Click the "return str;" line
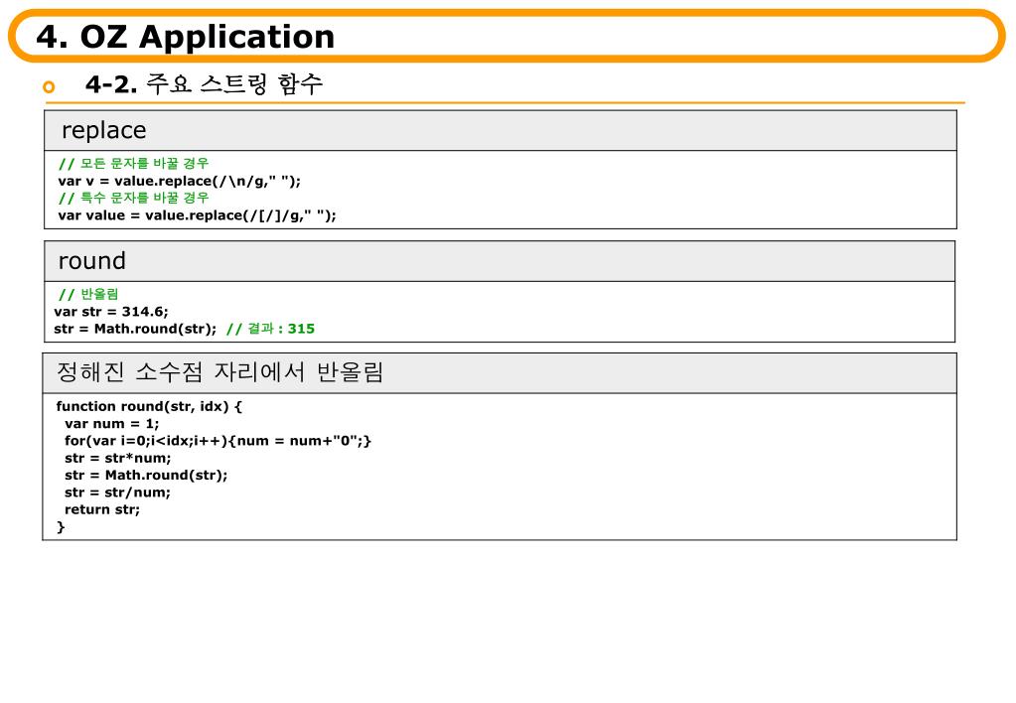Image resolution: width=1016 pixels, height=703 pixels. click(x=102, y=509)
